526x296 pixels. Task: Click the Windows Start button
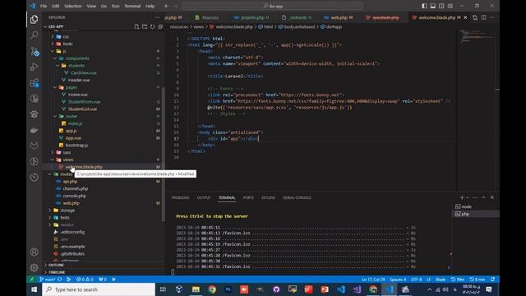(x=35, y=289)
